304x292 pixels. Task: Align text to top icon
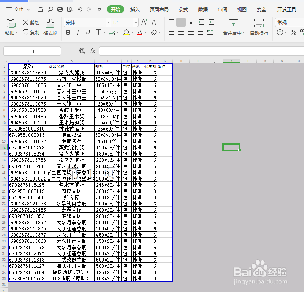171,22
